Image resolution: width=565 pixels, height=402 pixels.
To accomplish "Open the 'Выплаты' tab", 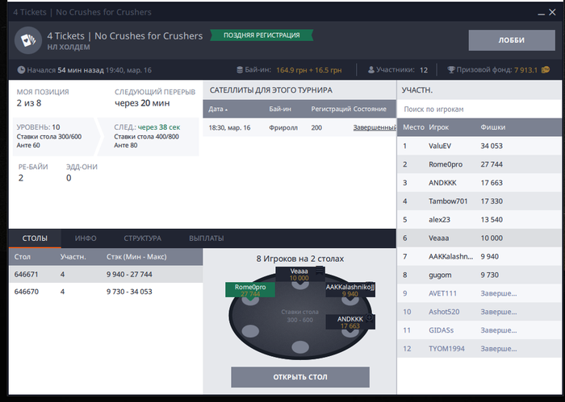I will (207, 238).
